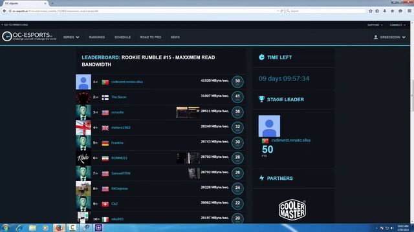The height and width of the screenshot is (232, 414).
Task: Click the bookmark star icon
Action: [x=371, y=11]
